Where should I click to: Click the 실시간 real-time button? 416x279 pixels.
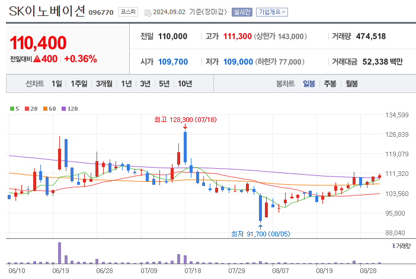pyautogui.click(x=242, y=12)
